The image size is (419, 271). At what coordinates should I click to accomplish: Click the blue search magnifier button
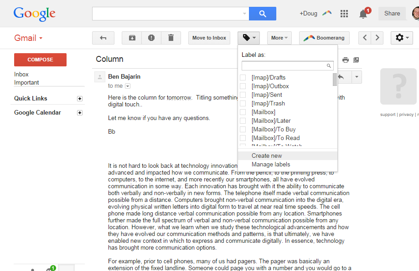click(263, 14)
